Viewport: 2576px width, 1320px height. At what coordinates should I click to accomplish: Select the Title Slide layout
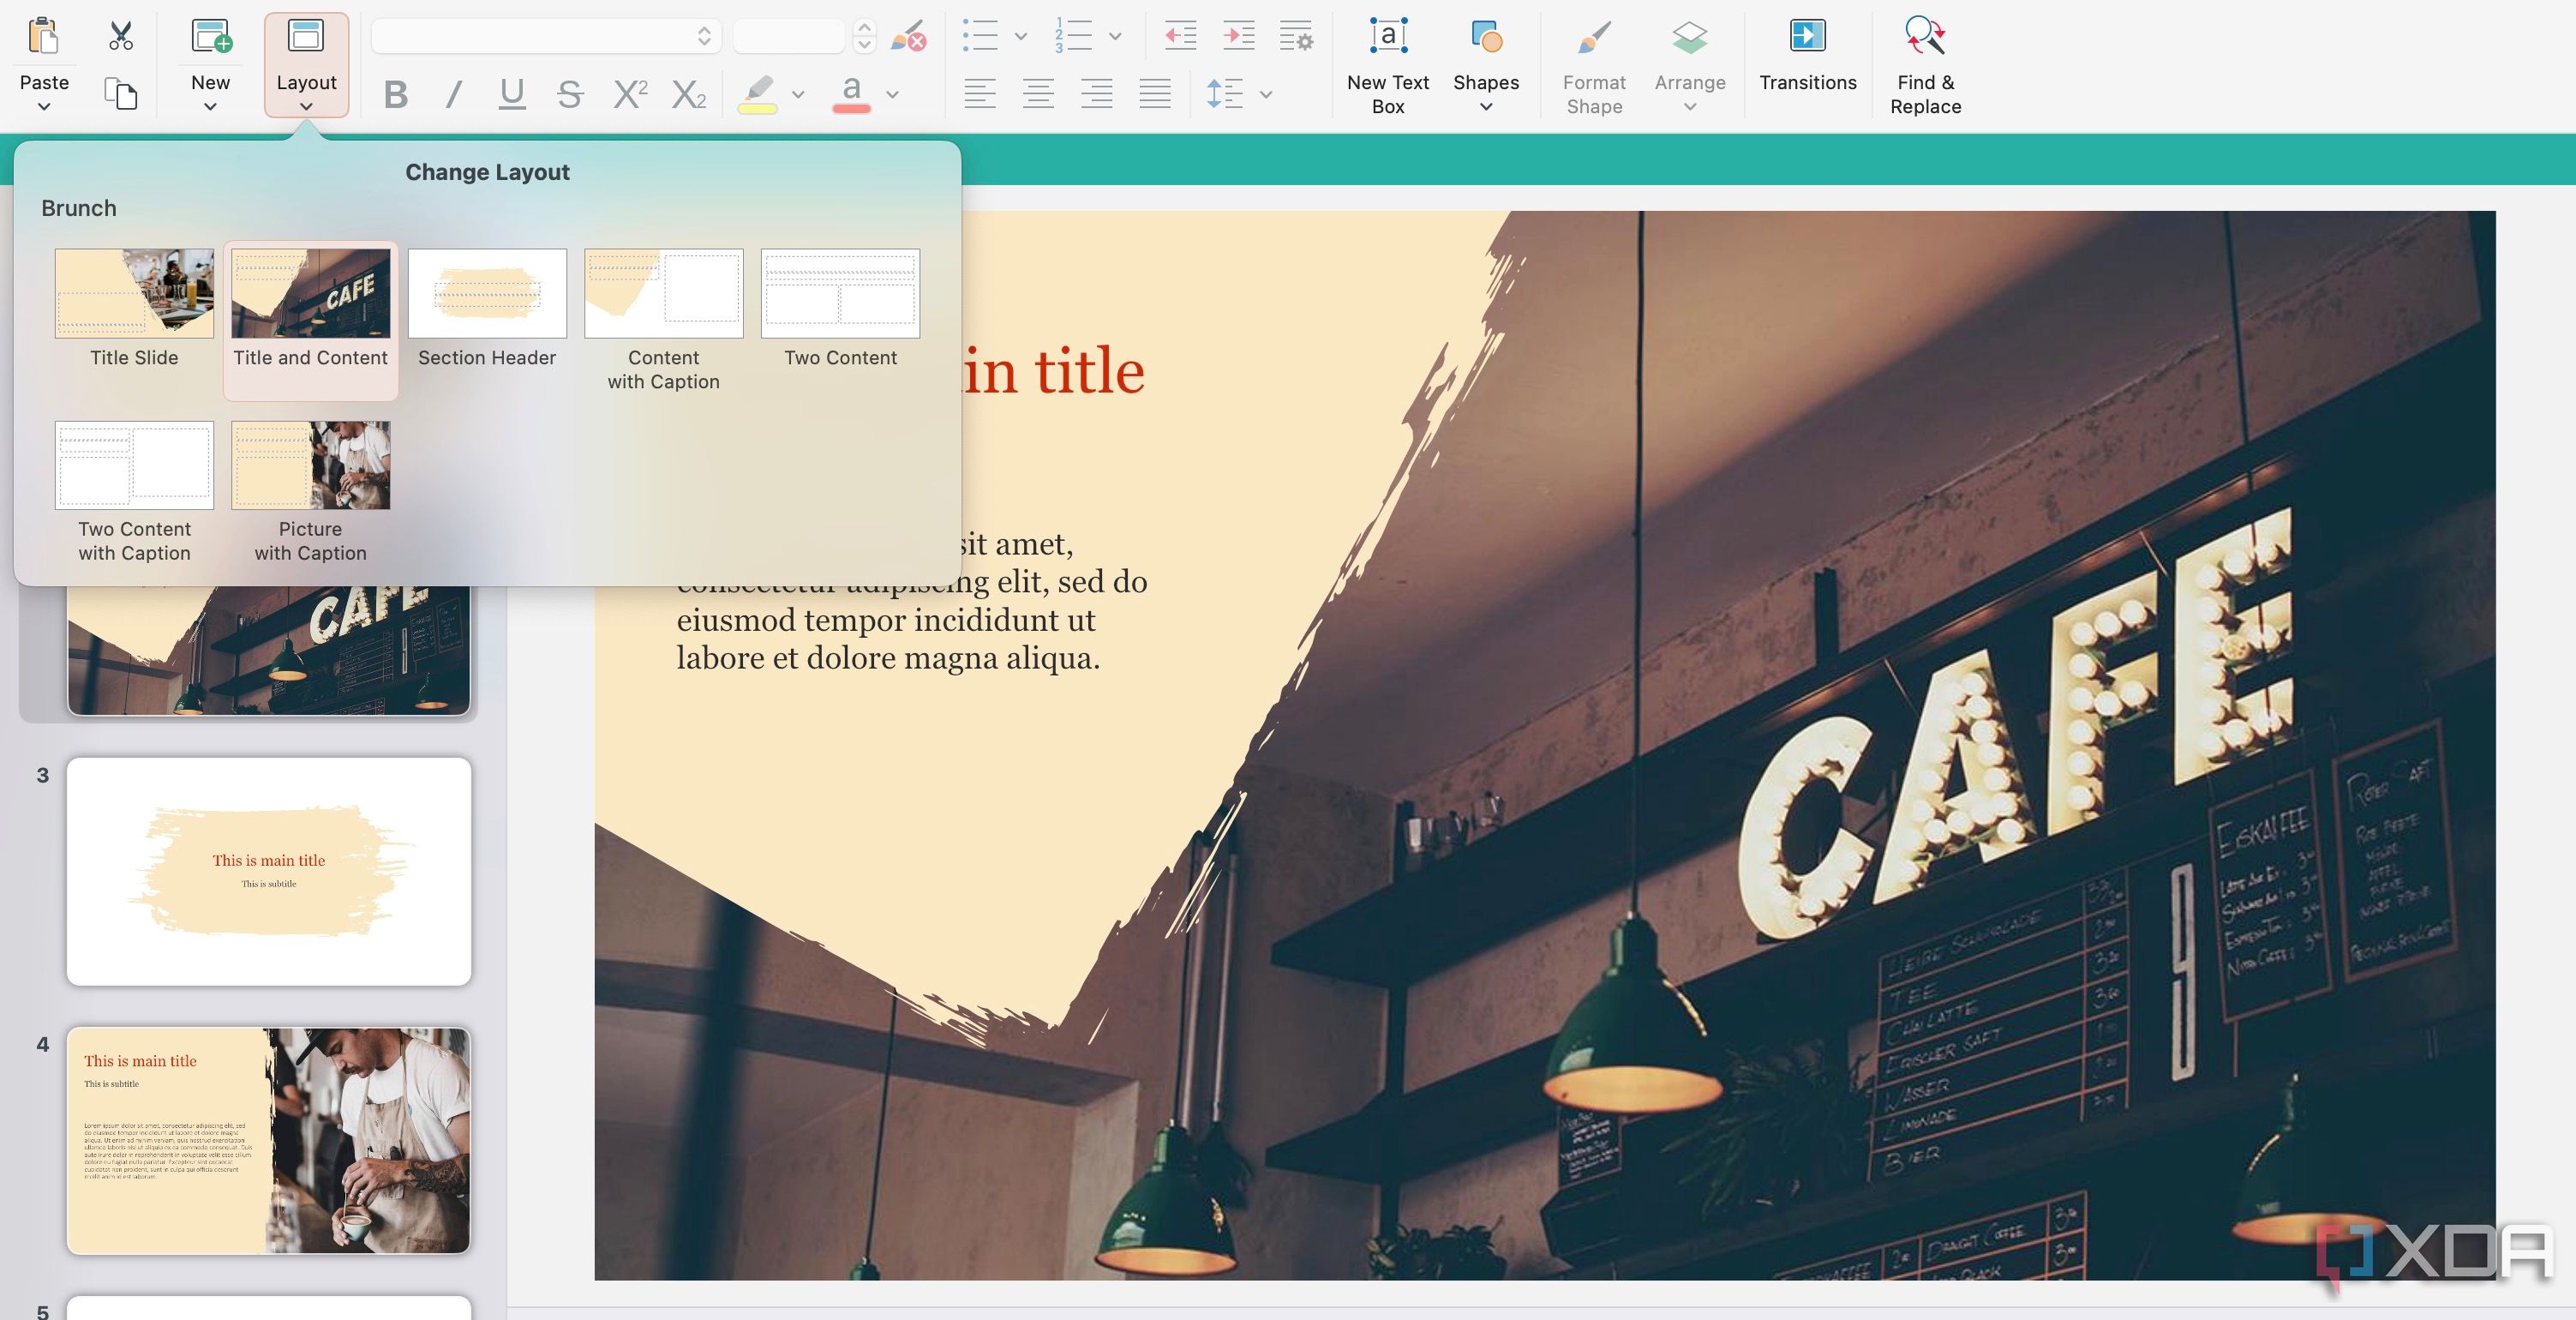(134, 309)
